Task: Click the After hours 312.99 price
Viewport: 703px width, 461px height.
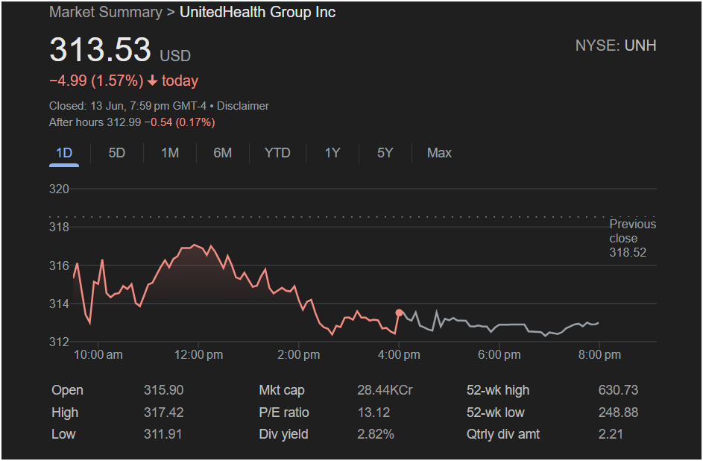Action: 95,122
